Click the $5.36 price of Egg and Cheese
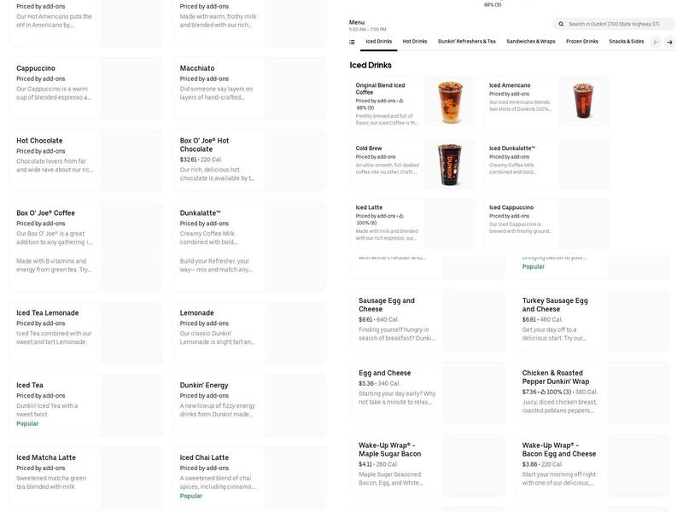Screen dimensions: 683x512 pyautogui.click(x=366, y=383)
